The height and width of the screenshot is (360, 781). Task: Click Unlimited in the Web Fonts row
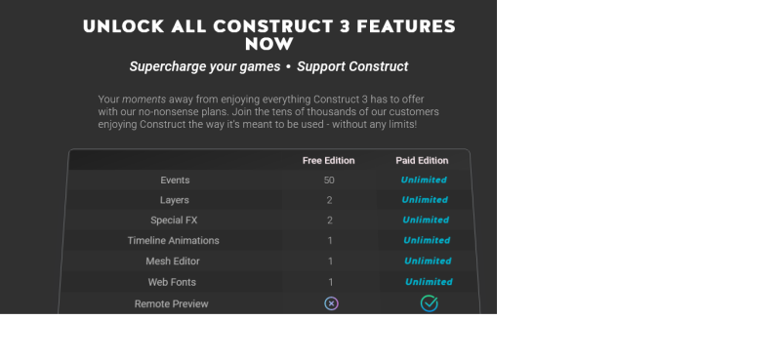click(429, 282)
